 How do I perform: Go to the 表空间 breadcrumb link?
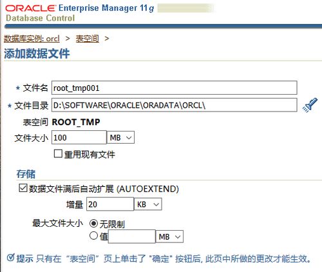point(88,39)
